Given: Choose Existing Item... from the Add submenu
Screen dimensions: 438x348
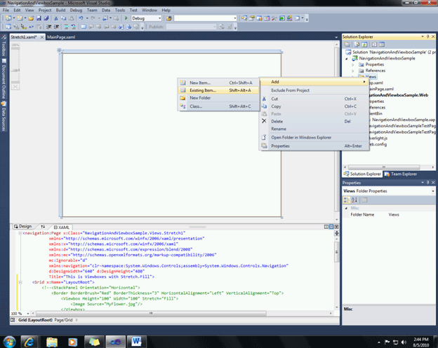Looking at the screenshot, I should 204,90.
